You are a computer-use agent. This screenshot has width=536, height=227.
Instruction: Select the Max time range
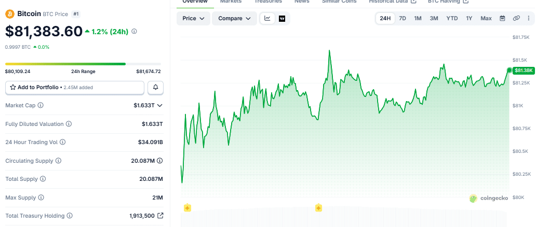coord(486,19)
